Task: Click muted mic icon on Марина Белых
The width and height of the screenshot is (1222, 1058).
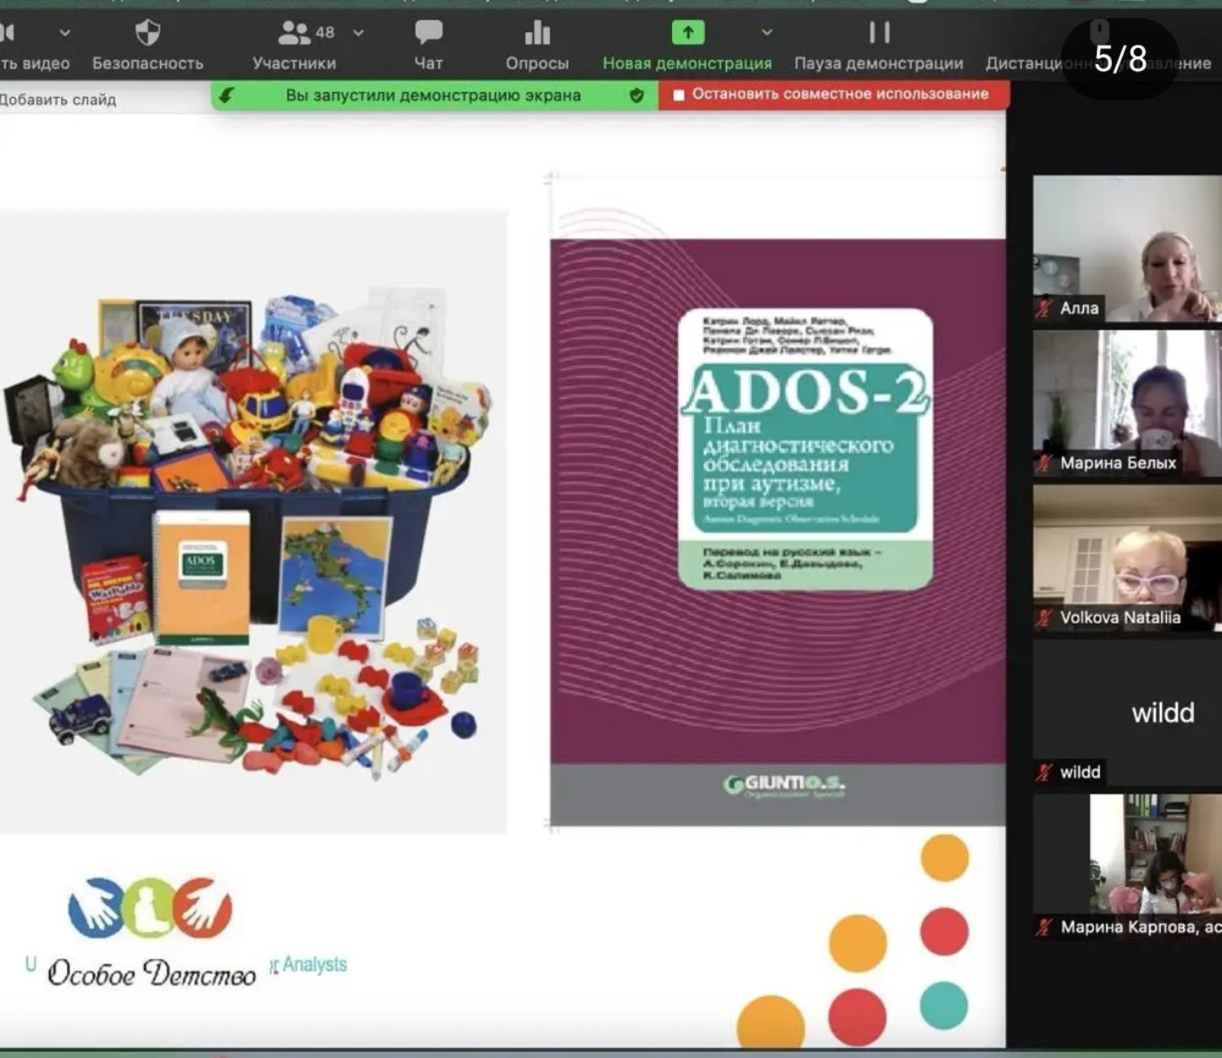Action: (x=1044, y=463)
